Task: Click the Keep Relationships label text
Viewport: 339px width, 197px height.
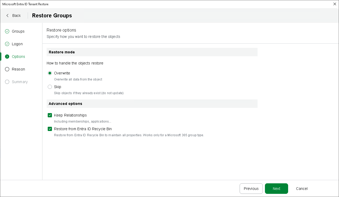Action: [x=70, y=115]
